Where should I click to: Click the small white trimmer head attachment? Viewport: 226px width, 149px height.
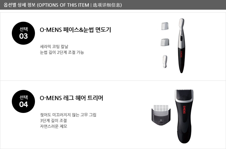(x=165, y=61)
